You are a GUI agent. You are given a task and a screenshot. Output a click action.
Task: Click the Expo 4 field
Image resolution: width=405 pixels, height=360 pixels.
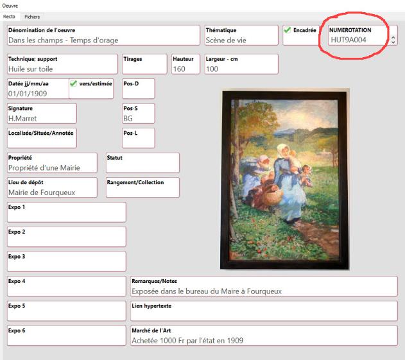(67, 286)
